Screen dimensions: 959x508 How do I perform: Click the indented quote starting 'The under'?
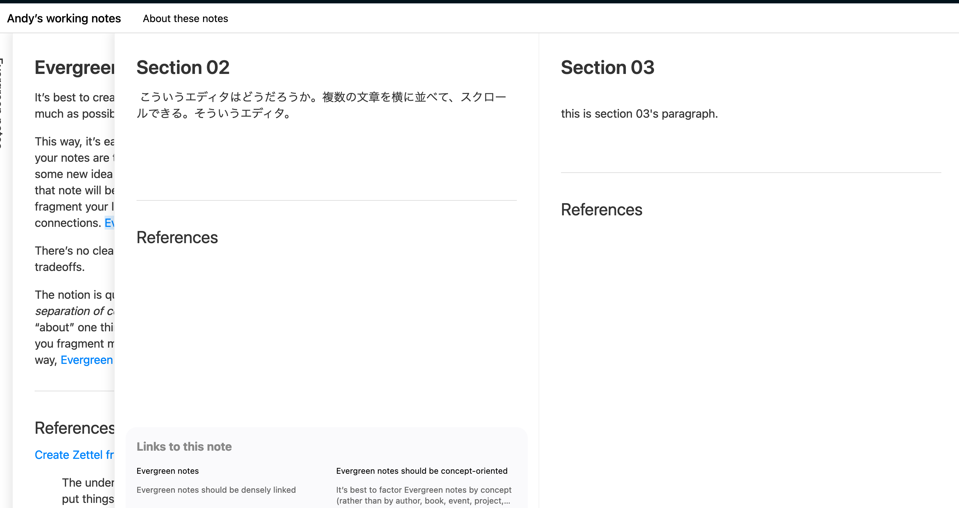coord(88,490)
